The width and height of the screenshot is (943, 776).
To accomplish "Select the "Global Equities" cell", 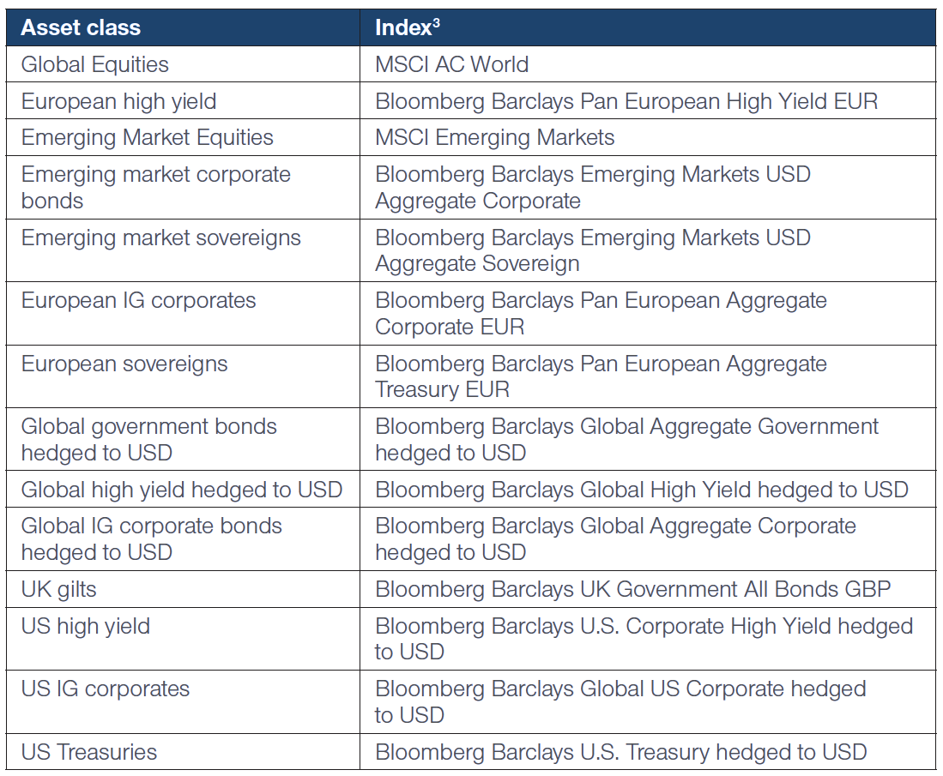I will [x=95, y=64].
